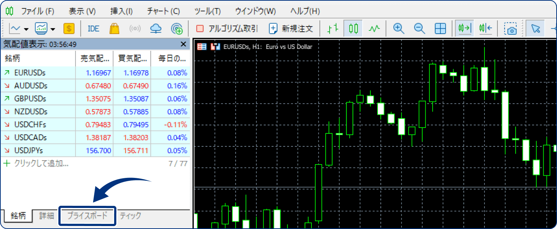Open the Signals broadcast icon
The height and width of the screenshot is (229, 557).
(135, 28)
